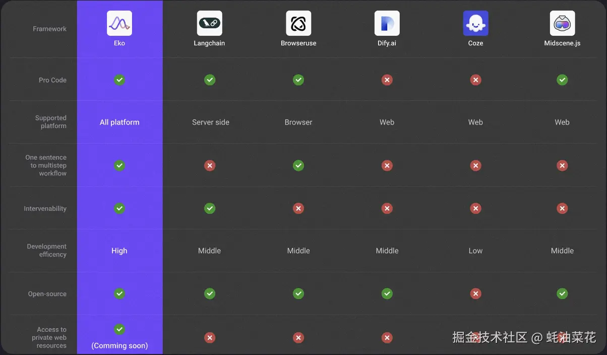
Task: Click Dify.ai's Pro Code red cross
Action: tap(387, 80)
